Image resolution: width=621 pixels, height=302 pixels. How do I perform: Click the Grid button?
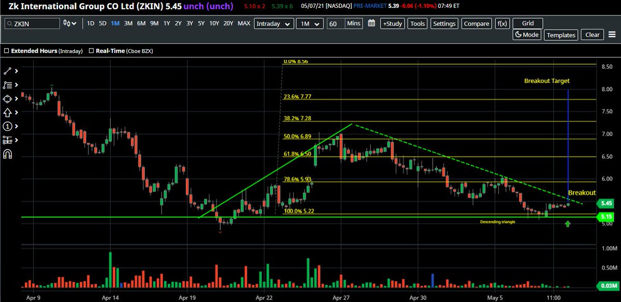point(527,24)
